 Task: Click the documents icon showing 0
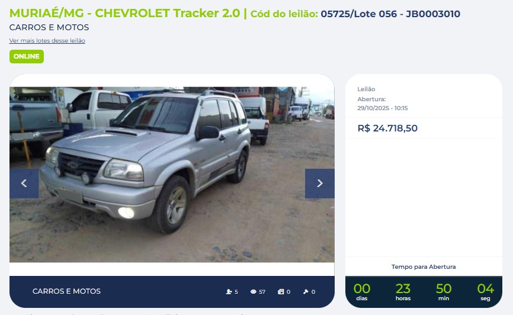point(281,291)
